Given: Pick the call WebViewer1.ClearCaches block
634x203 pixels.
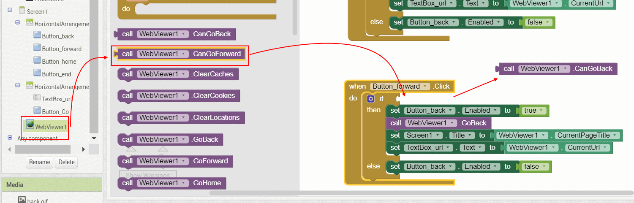Looking at the screenshot, I should (x=178, y=74).
